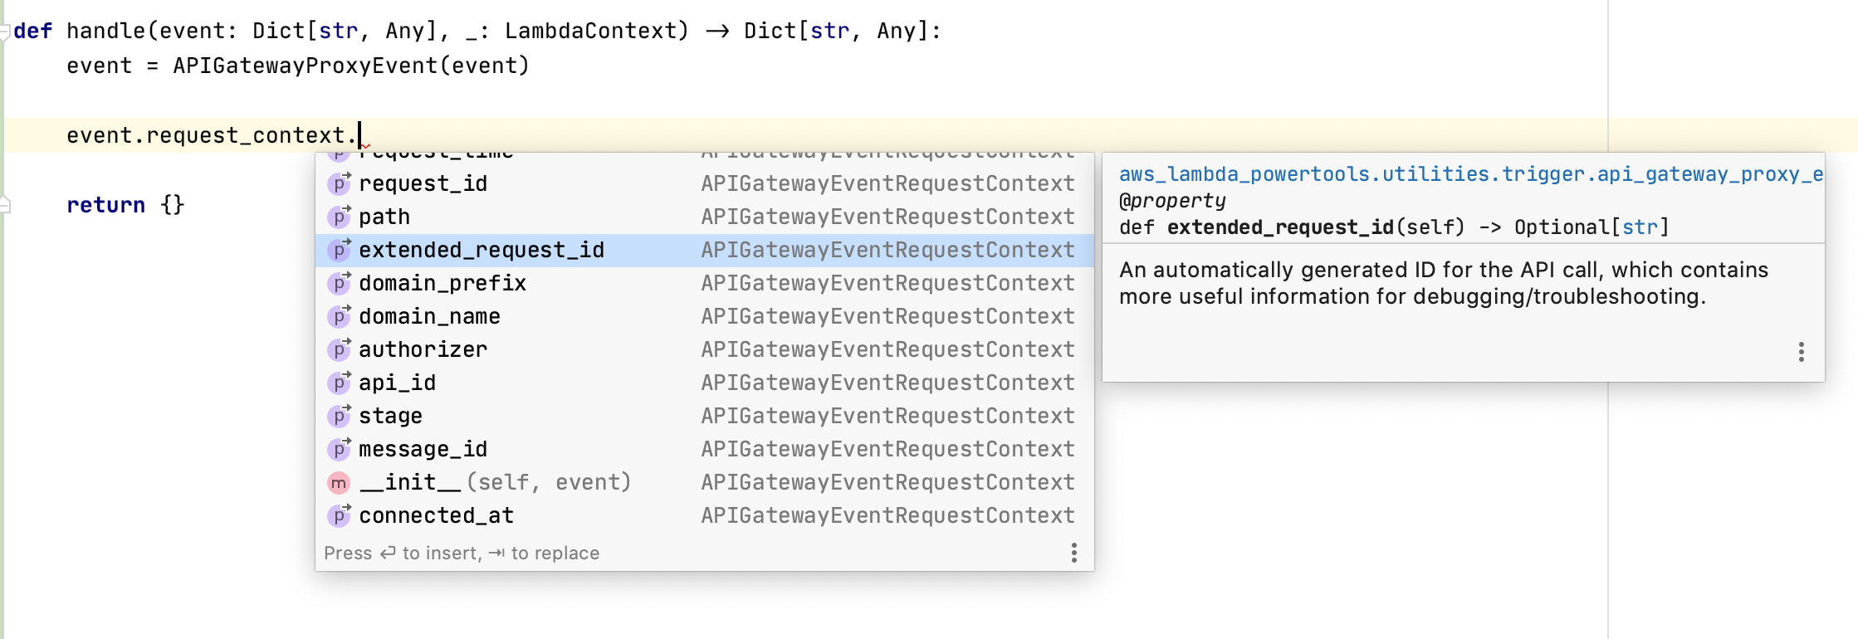
Task: Click the property icon next to path
Action: 339,217
